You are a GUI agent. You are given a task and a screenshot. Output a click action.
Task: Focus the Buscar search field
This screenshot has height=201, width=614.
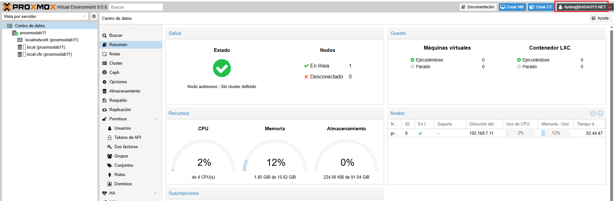136,7
